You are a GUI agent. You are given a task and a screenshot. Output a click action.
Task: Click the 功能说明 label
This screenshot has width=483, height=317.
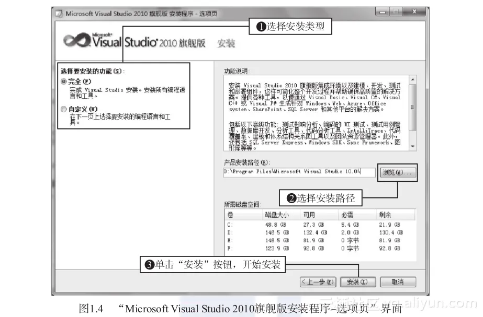tap(236, 71)
